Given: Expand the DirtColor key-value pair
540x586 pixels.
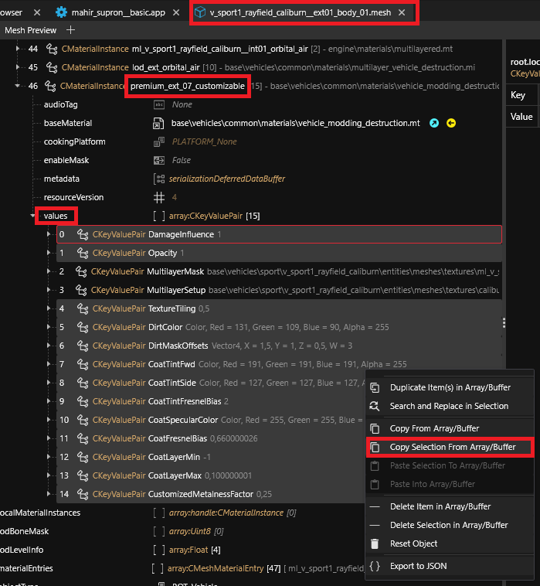Looking at the screenshot, I should click(x=49, y=327).
